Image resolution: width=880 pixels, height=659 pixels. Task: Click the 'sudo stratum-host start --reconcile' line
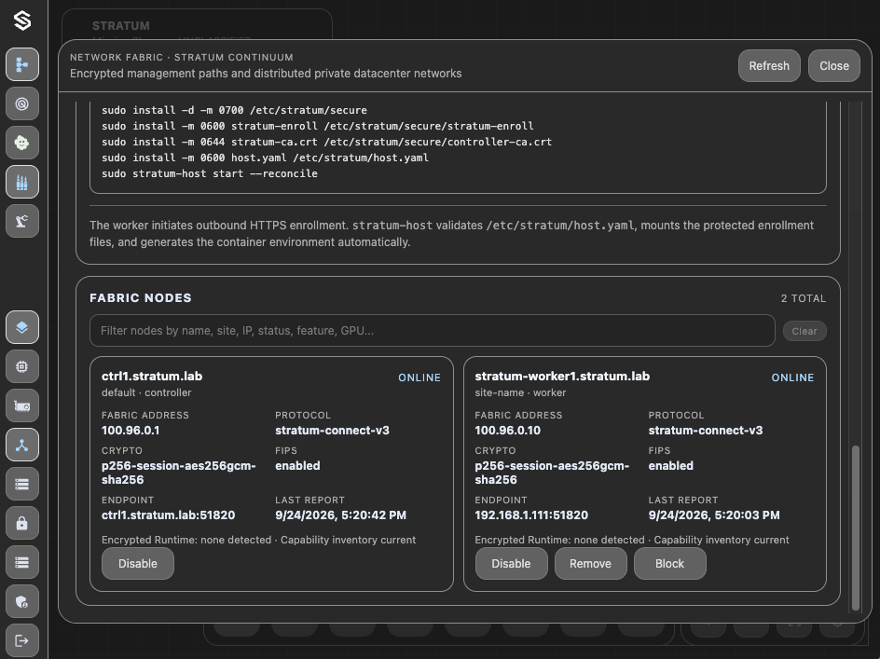click(x=210, y=174)
